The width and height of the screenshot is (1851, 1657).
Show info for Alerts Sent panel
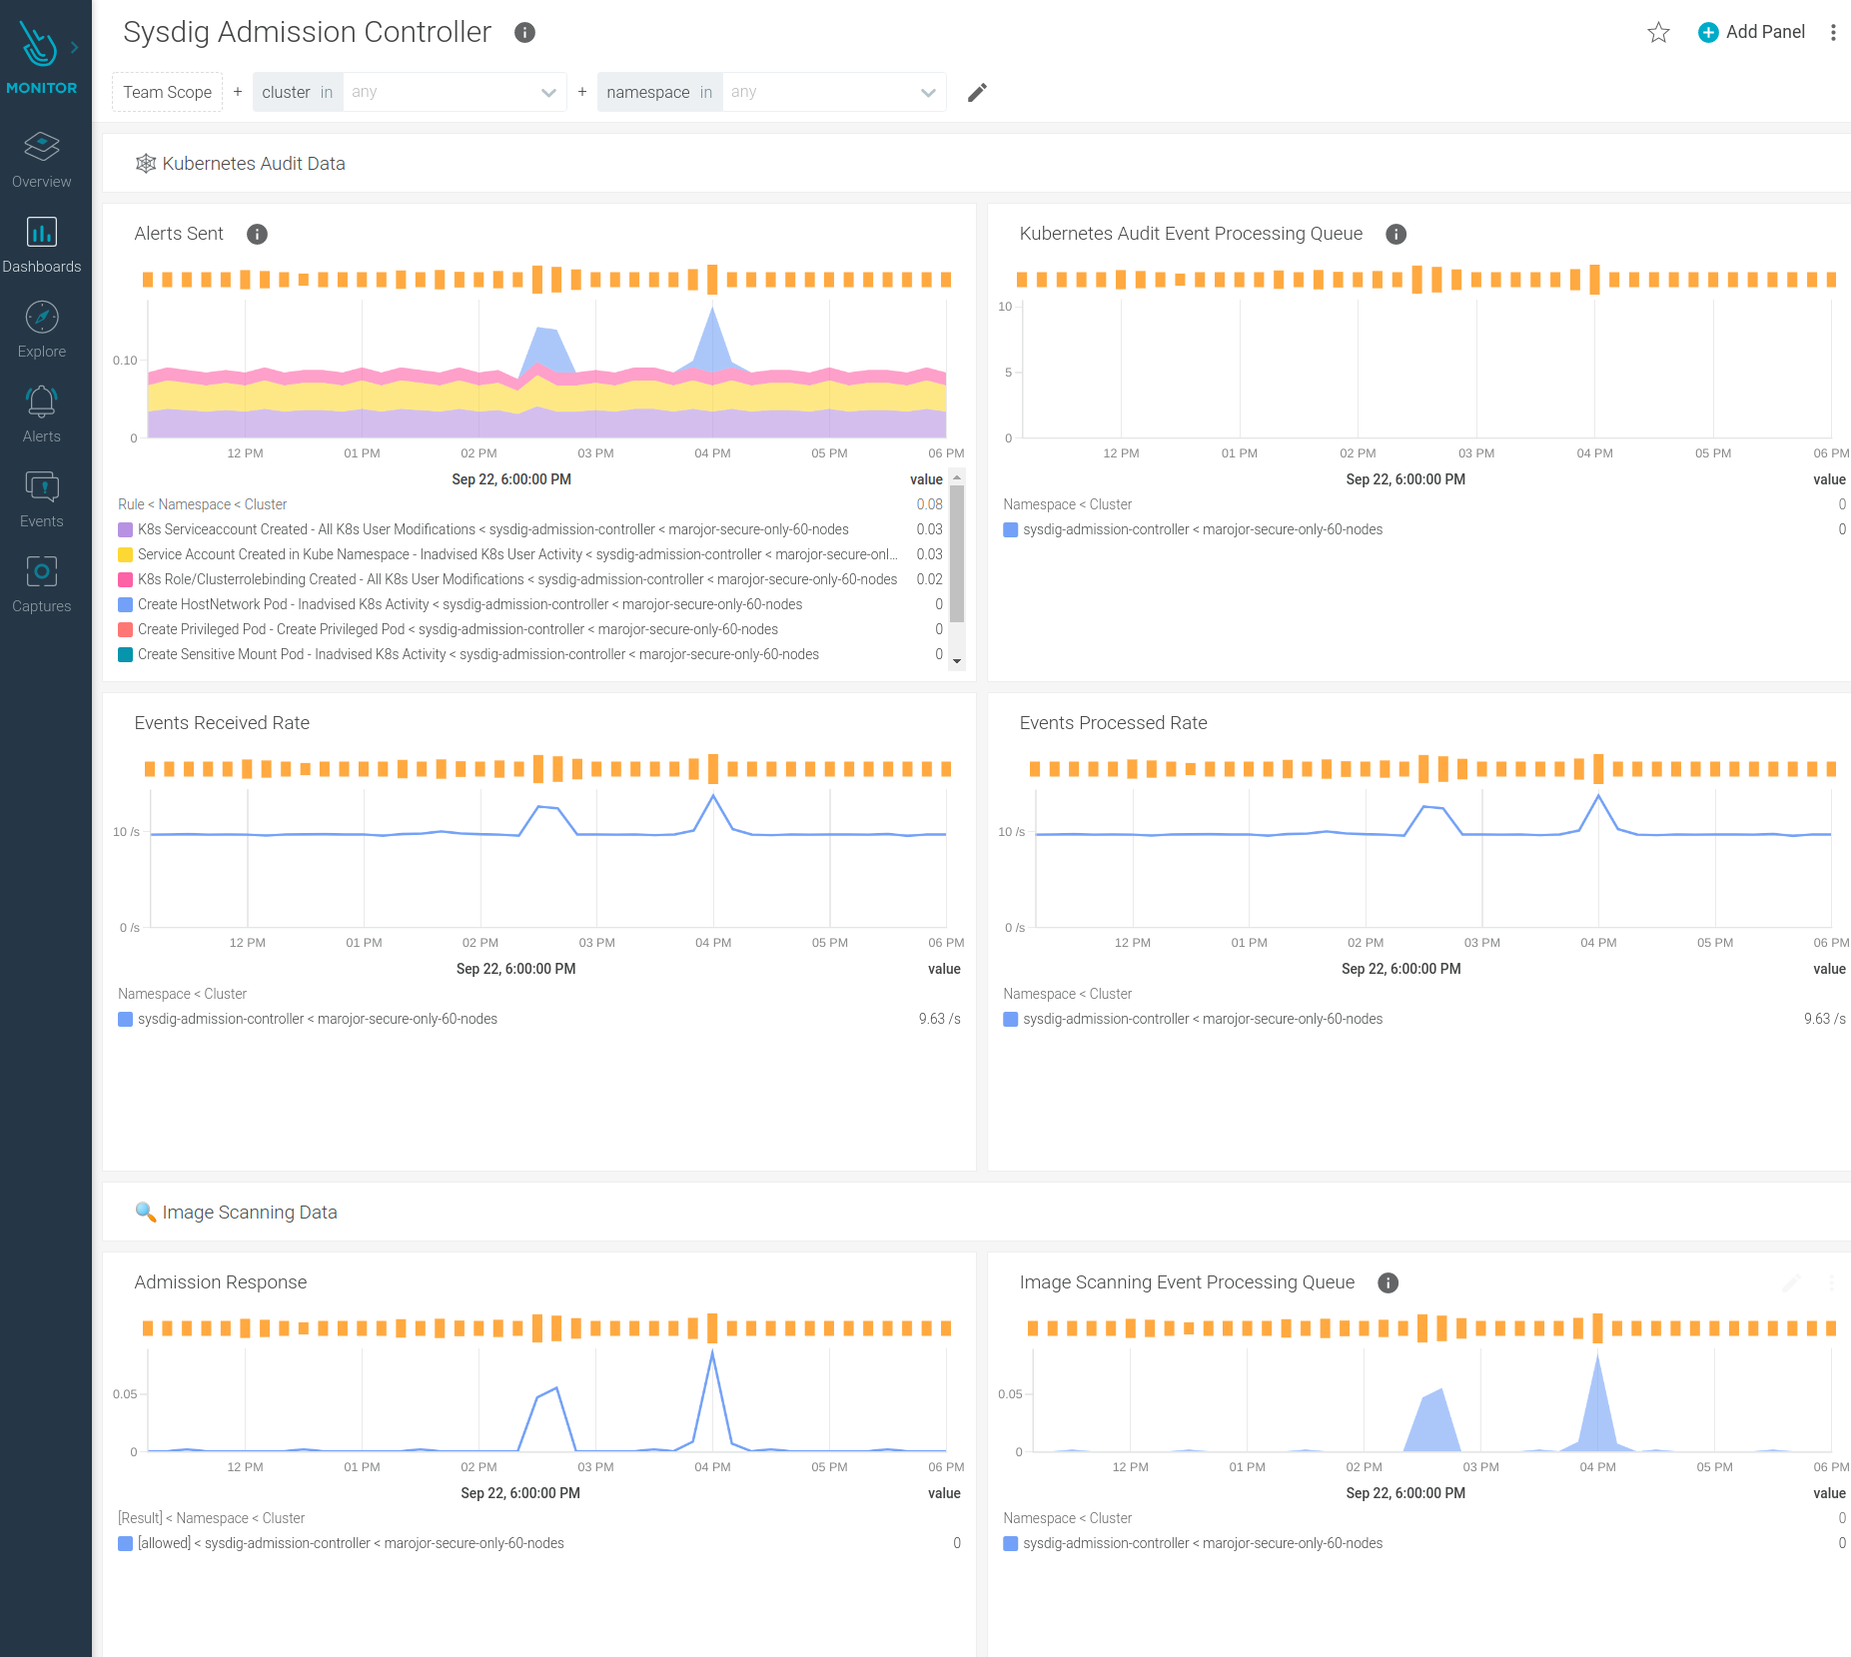tap(257, 234)
